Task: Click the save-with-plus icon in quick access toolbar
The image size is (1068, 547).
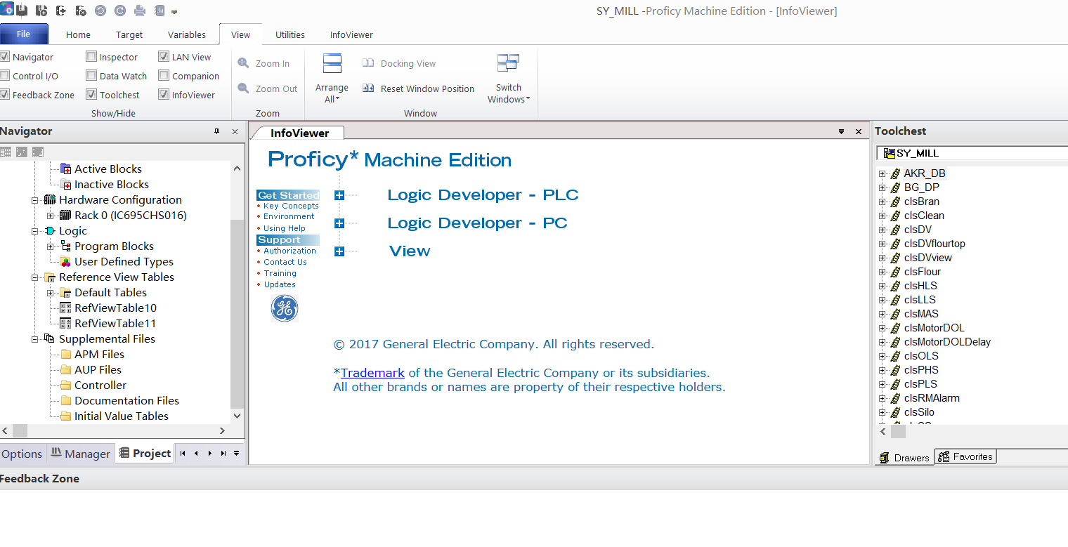Action: tap(41, 11)
